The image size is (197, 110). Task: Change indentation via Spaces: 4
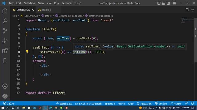pos(110,103)
